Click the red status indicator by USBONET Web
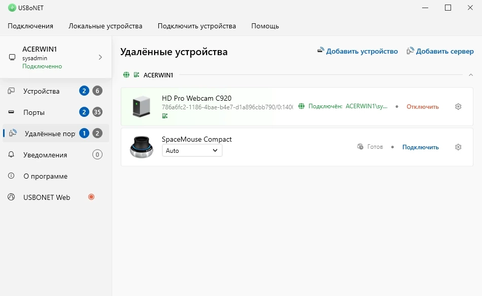This screenshot has width=482, height=296. click(91, 197)
